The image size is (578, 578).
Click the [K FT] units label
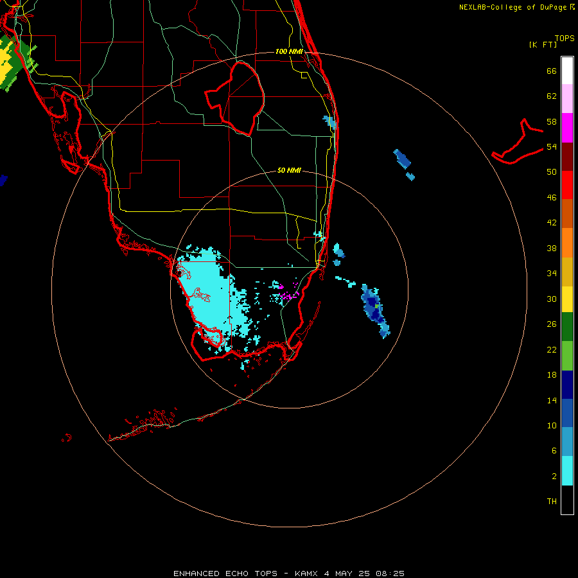pyautogui.click(x=543, y=44)
